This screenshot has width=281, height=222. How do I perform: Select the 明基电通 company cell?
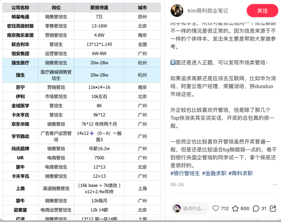(x=20, y=17)
